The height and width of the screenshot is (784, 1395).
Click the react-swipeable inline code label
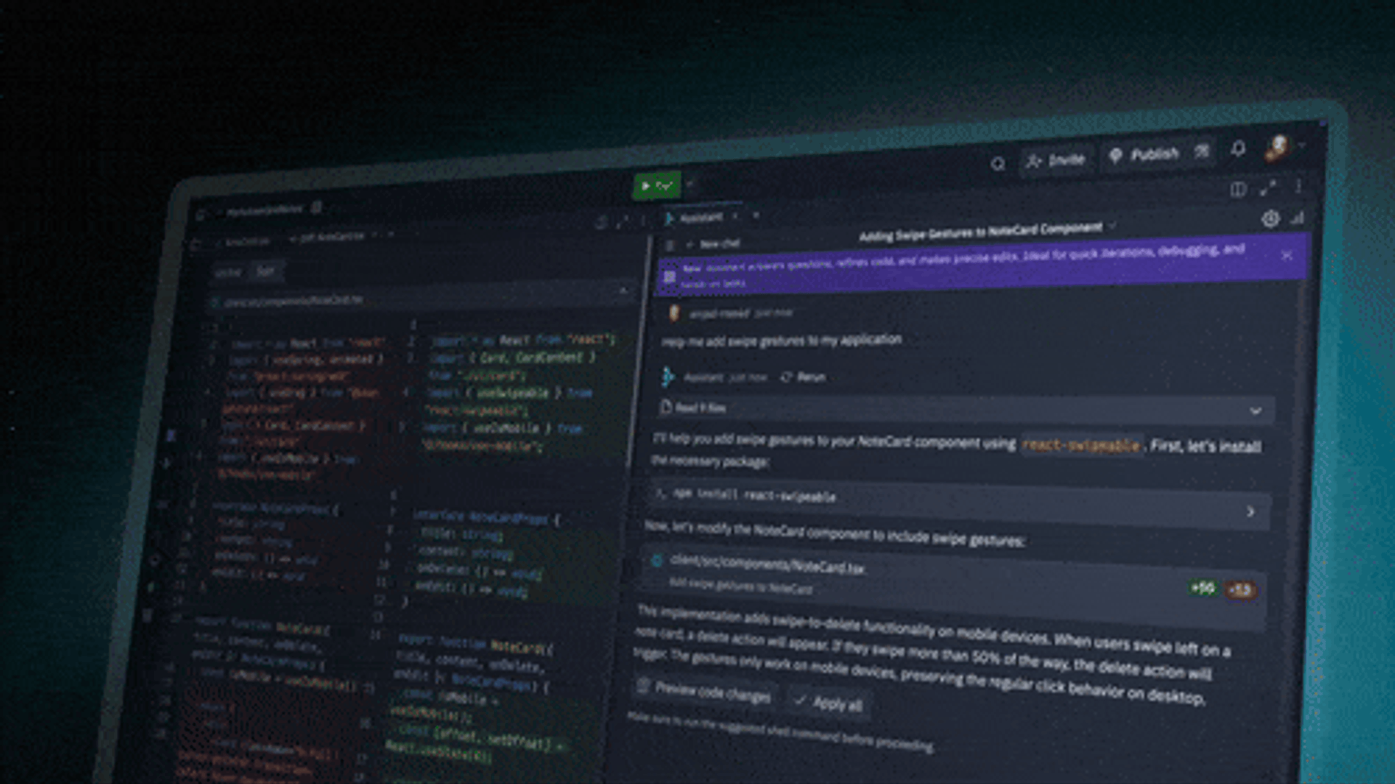point(1080,445)
